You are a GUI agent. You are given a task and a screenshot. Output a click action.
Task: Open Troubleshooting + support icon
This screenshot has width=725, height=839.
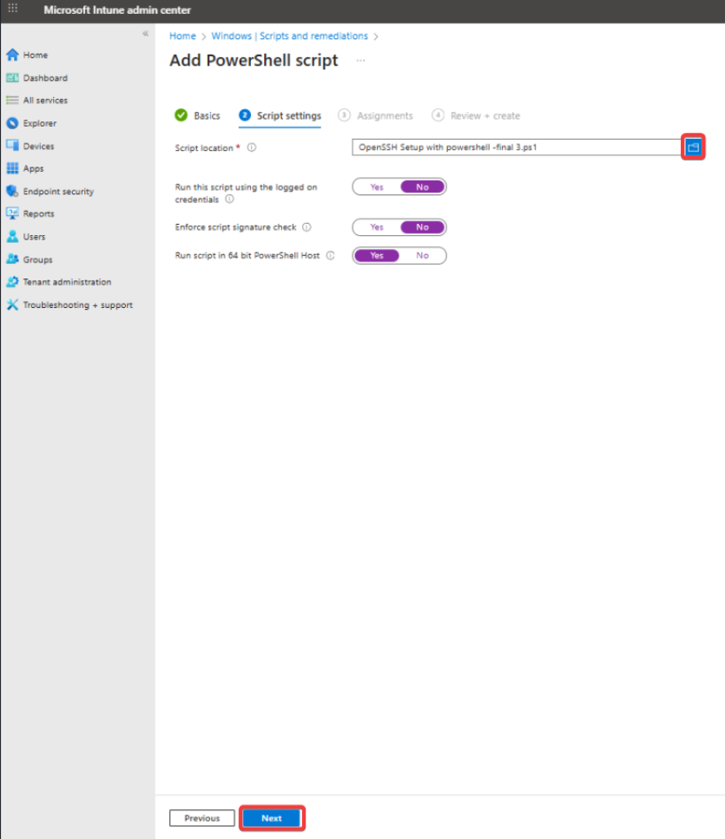12,305
